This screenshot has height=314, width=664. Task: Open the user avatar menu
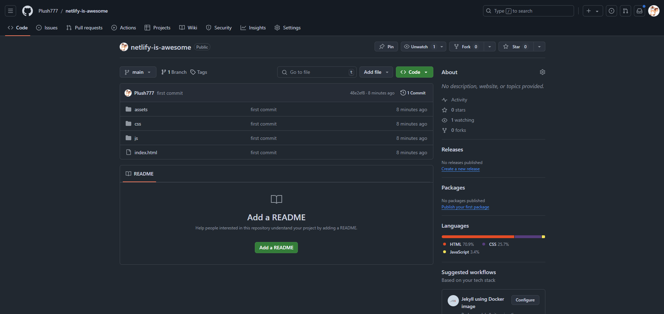pyautogui.click(x=653, y=11)
